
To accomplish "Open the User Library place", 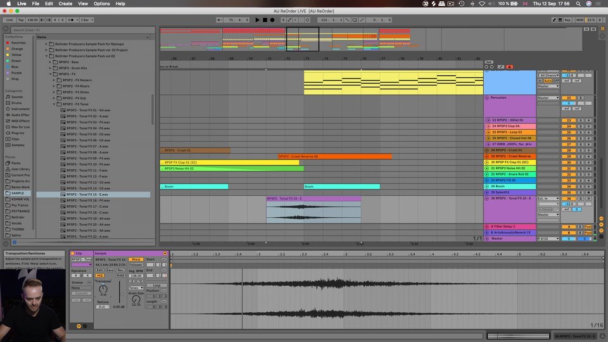I will [x=18, y=169].
